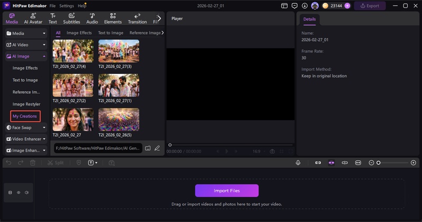
Task: Toggle track mute speaker icon
Action: [27, 192]
